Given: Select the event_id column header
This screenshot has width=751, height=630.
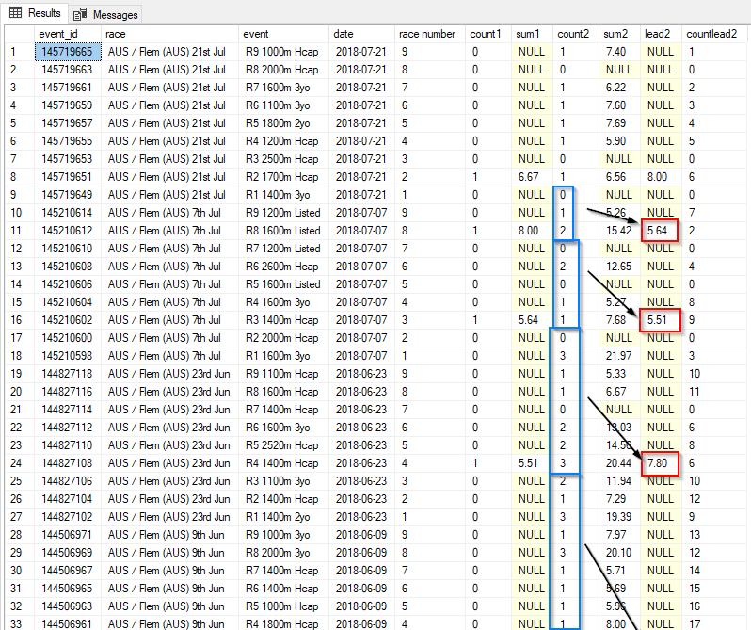Looking at the screenshot, I should click(68, 34).
